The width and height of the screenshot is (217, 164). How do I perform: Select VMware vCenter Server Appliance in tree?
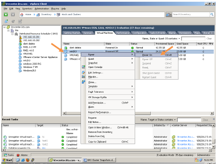click(40, 57)
